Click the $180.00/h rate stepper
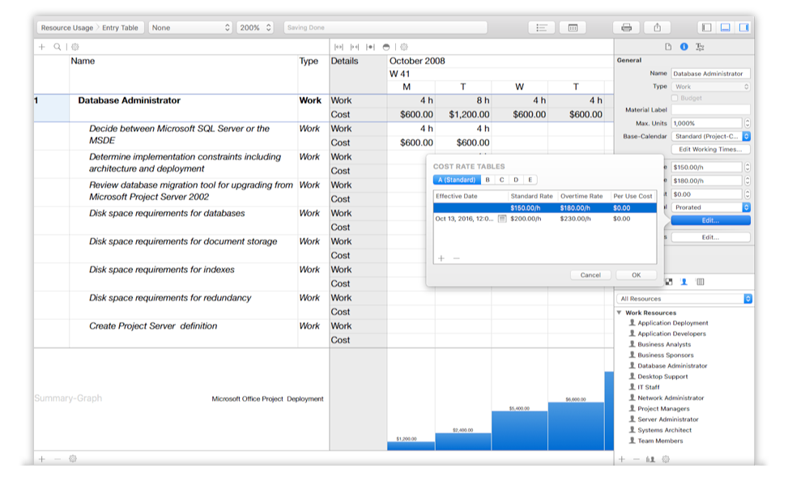Screen dimensions: 788x498 pyautogui.click(x=748, y=181)
